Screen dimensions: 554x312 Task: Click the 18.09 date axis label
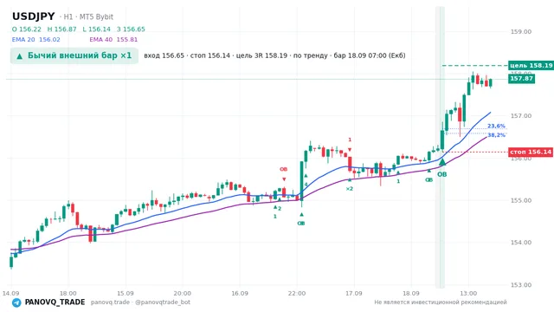[x=411, y=293]
